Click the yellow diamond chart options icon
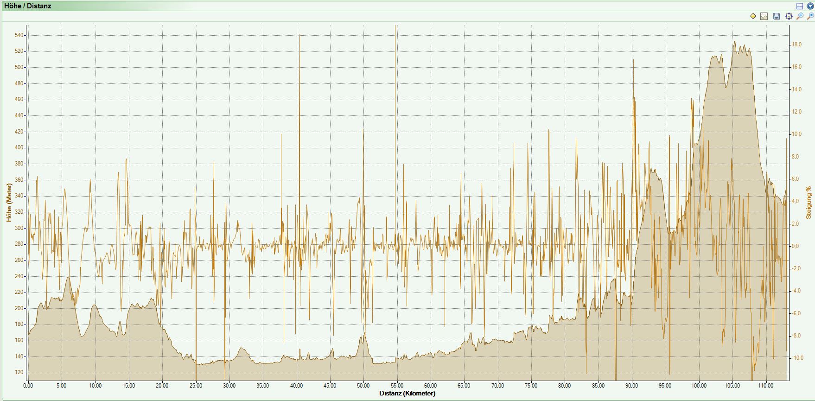 (x=753, y=16)
